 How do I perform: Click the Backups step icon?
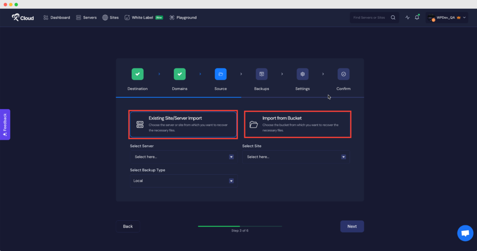(261, 74)
